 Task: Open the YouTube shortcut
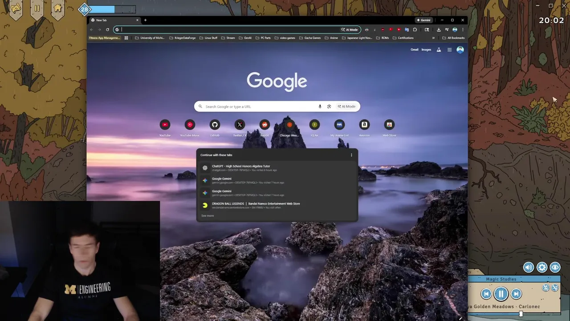click(x=165, y=128)
